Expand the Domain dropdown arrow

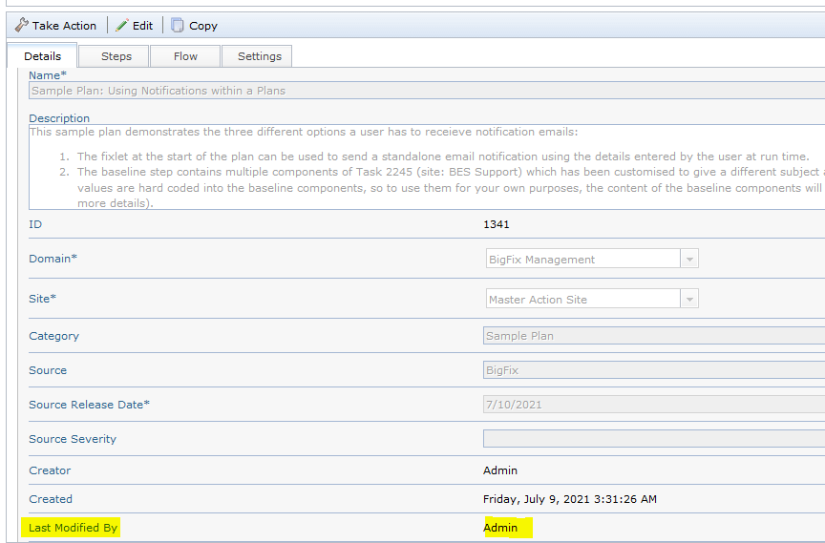tap(688, 260)
